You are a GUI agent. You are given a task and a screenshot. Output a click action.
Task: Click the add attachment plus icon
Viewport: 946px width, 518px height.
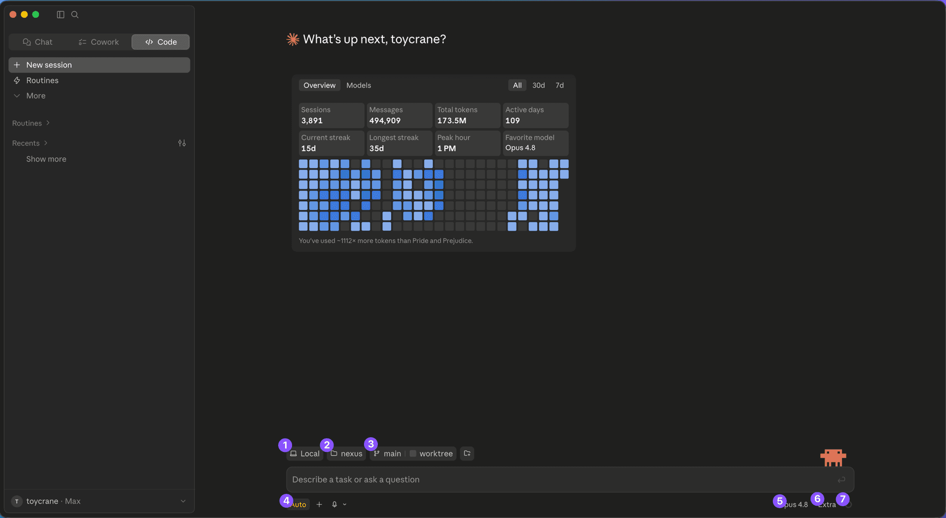click(319, 504)
